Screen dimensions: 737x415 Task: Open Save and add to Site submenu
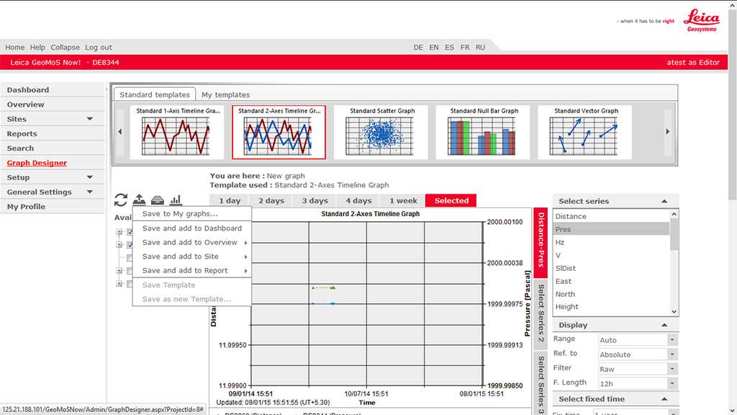191,256
